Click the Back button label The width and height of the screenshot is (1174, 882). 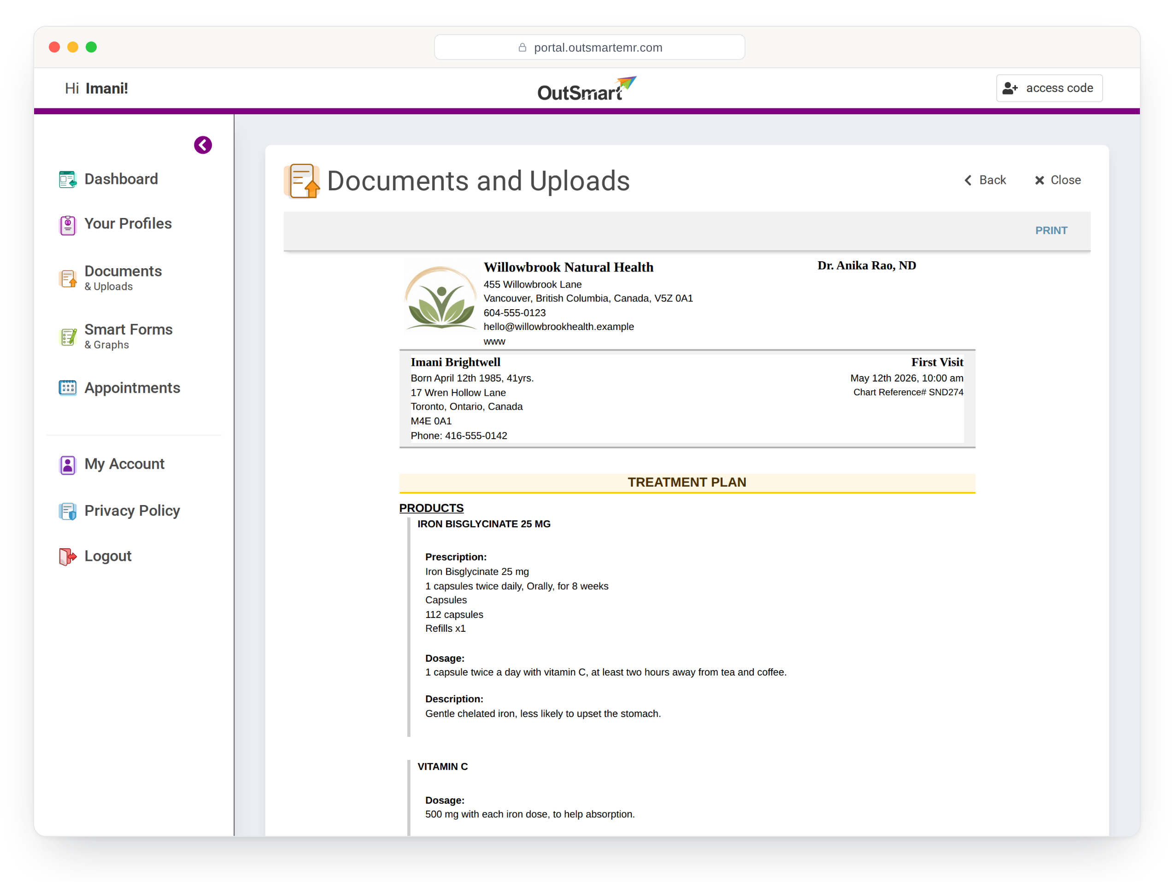coord(992,181)
